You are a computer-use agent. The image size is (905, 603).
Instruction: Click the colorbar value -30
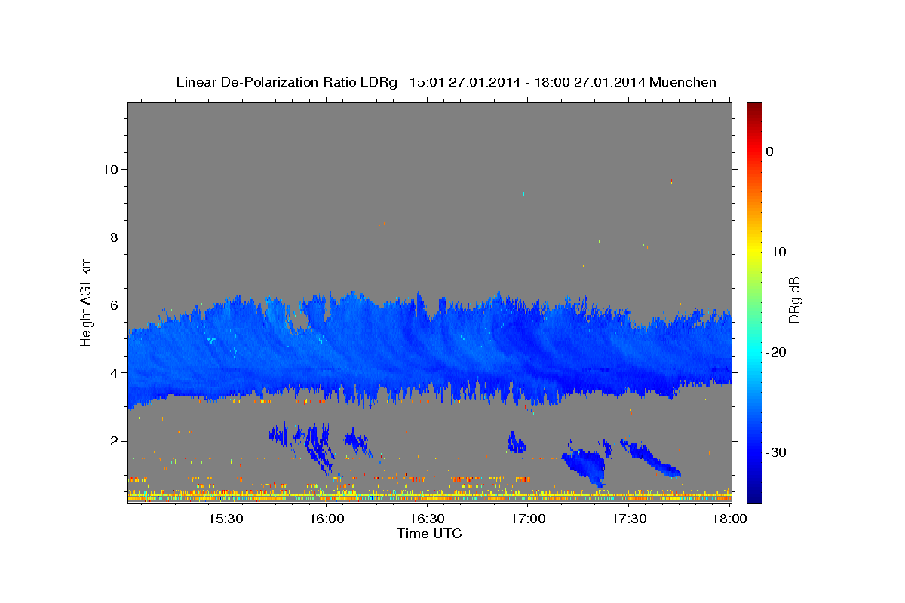click(776, 452)
